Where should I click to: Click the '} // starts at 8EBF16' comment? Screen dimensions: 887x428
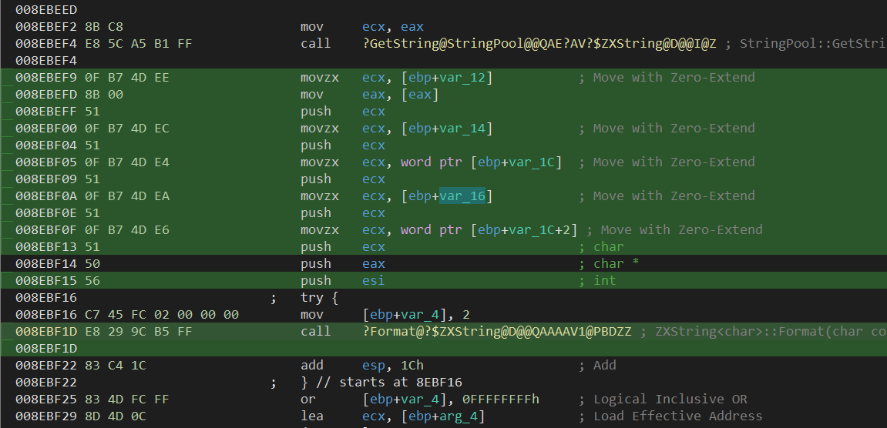381,382
